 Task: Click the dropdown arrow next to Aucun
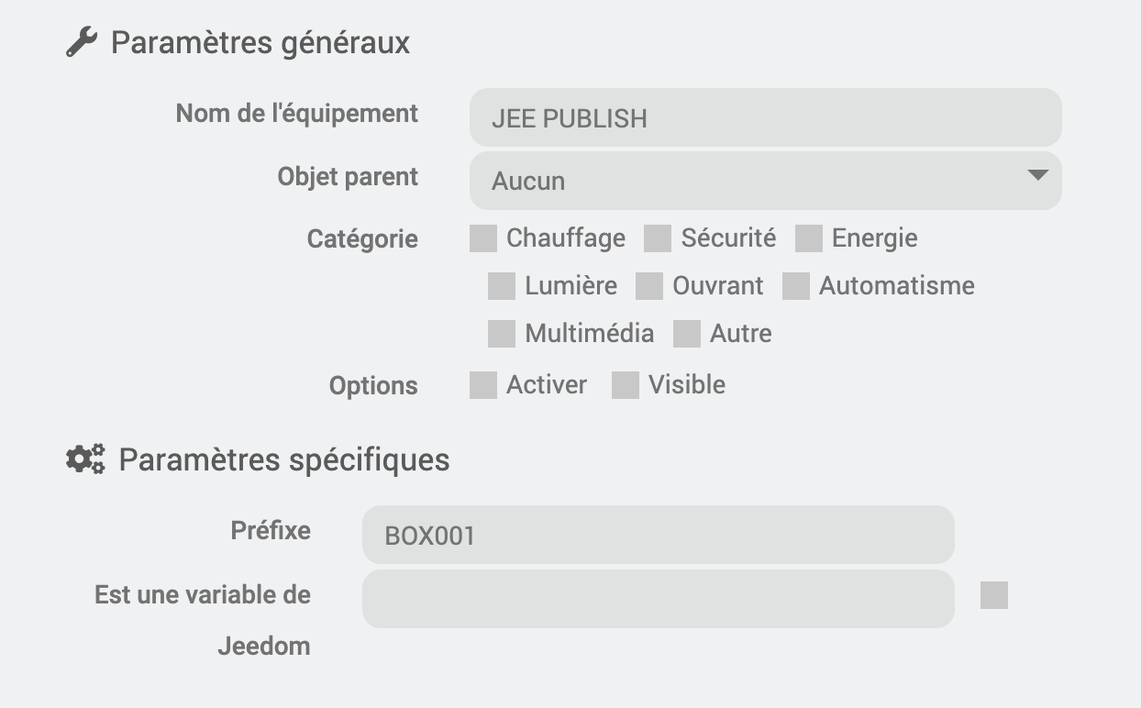point(1038,175)
